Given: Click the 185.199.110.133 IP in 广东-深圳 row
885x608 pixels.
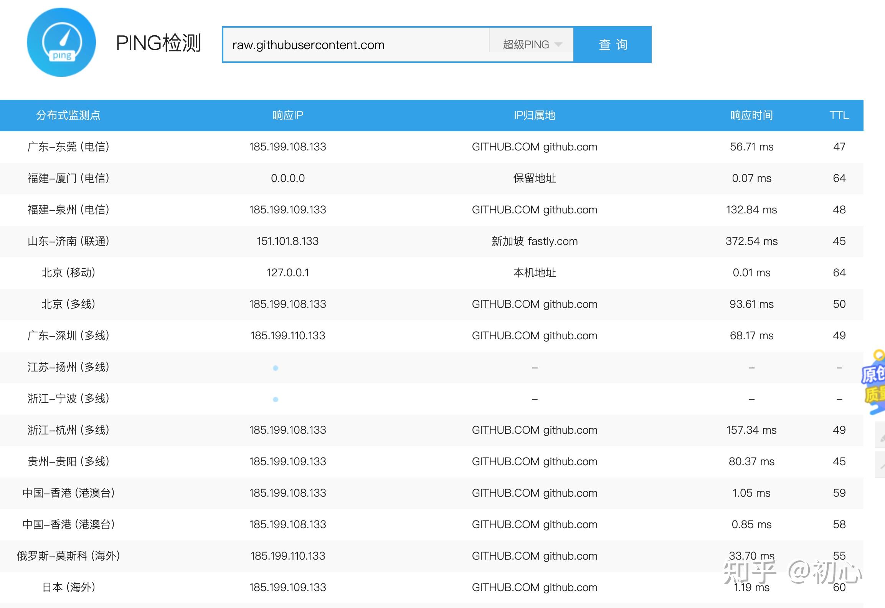Looking at the screenshot, I should pos(288,335).
